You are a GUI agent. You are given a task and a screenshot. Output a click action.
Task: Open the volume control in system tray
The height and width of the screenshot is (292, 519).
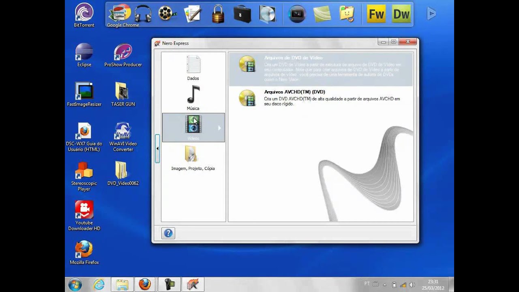(412, 285)
